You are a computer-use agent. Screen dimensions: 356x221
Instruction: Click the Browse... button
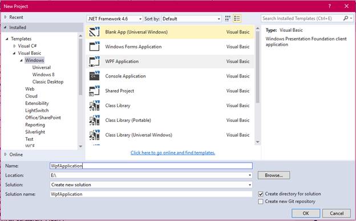tap(274, 175)
